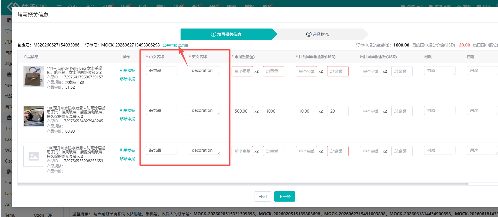The height and width of the screenshot is (217, 498).
Task: Click the help icon beside 合并申报信息
Action: 187,45
